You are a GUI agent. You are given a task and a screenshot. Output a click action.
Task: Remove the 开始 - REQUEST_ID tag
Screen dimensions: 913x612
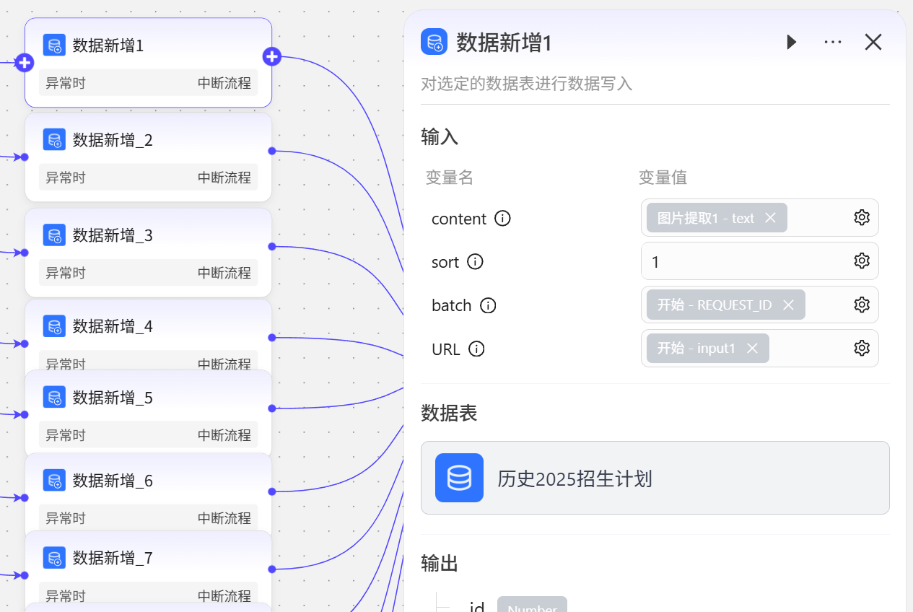(788, 305)
